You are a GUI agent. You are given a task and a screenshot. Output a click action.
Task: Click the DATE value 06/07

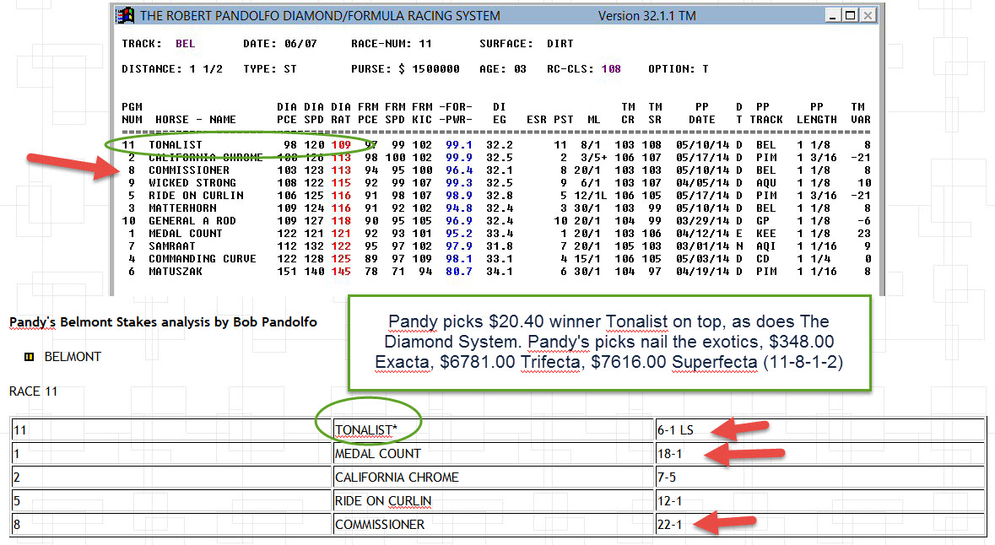point(300,44)
